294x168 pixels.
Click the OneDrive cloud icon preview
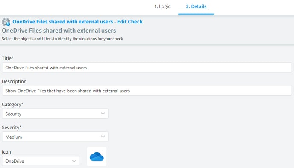pos(97,157)
